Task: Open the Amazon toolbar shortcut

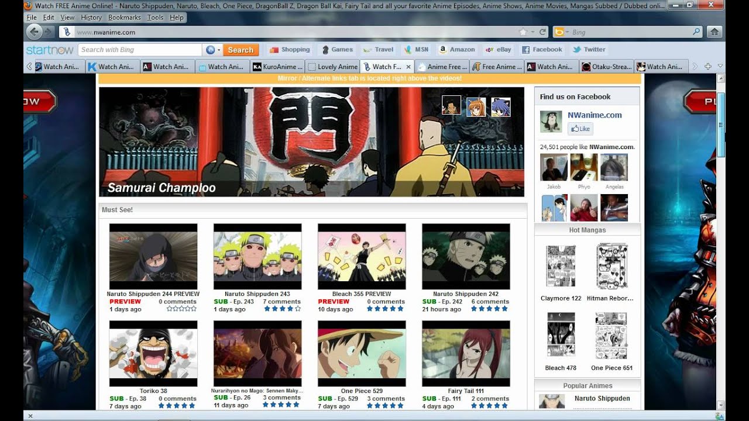Action: point(458,50)
